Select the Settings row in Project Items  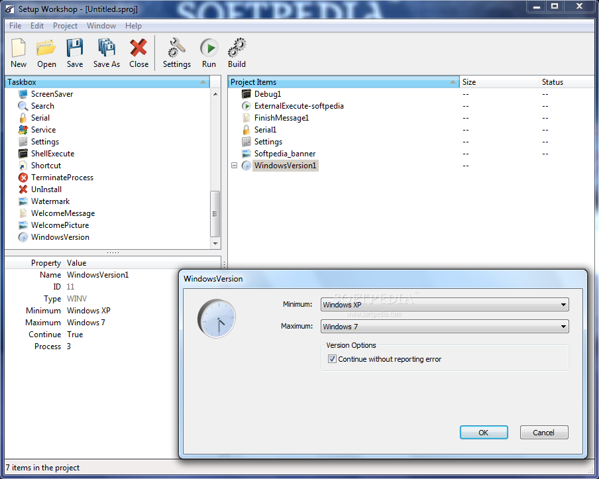pos(268,142)
